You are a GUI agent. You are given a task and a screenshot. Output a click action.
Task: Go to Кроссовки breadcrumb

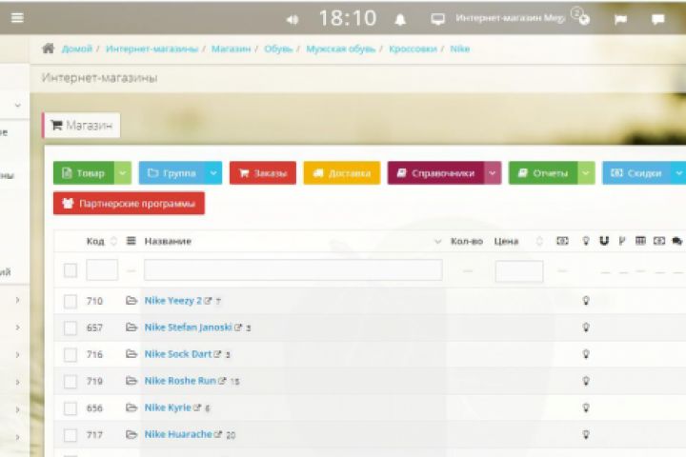413,49
